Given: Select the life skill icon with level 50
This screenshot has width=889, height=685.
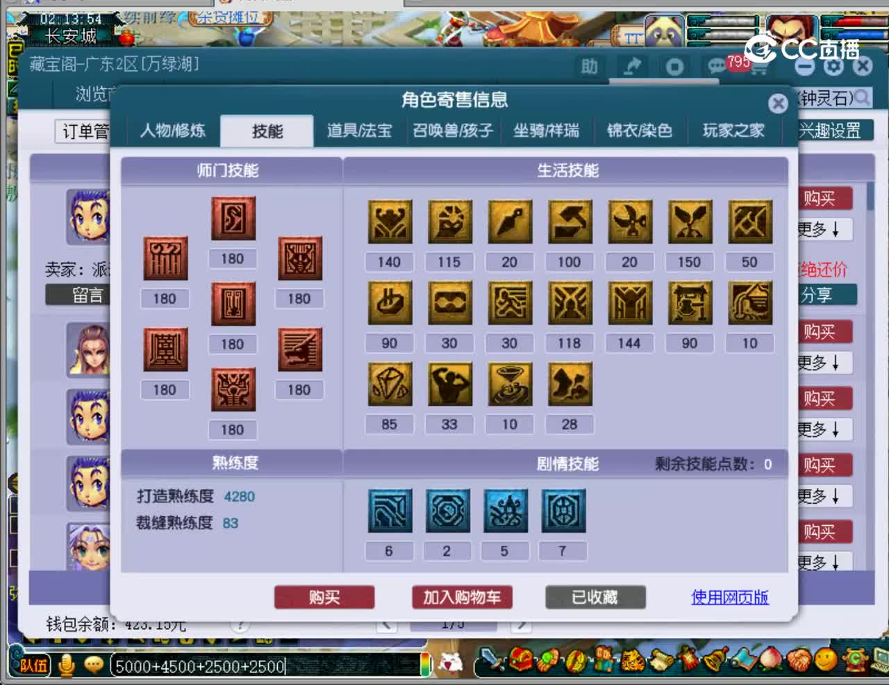Looking at the screenshot, I should [x=750, y=222].
